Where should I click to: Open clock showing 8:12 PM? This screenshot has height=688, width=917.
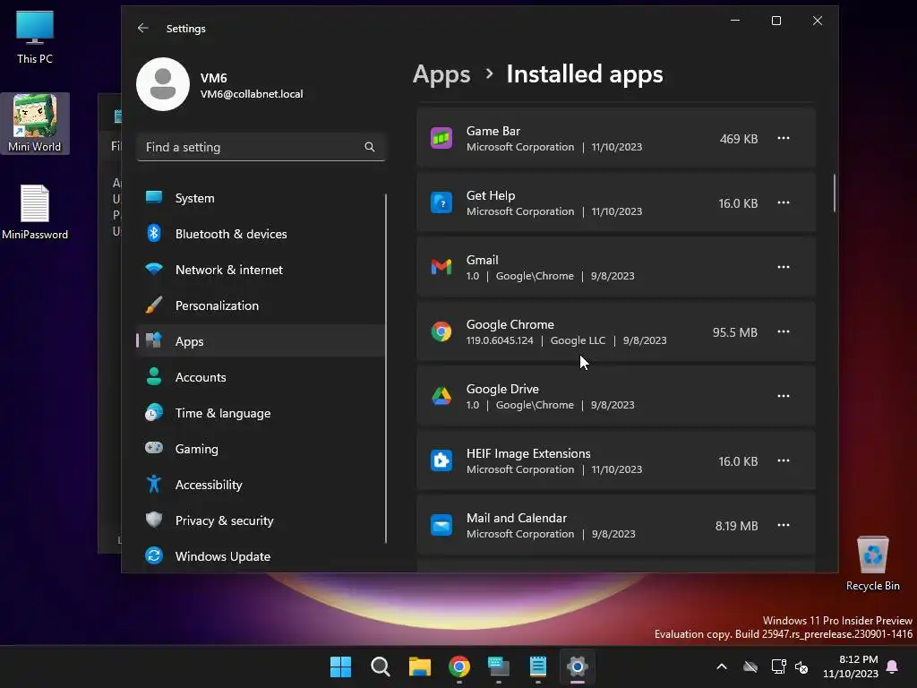851,666
